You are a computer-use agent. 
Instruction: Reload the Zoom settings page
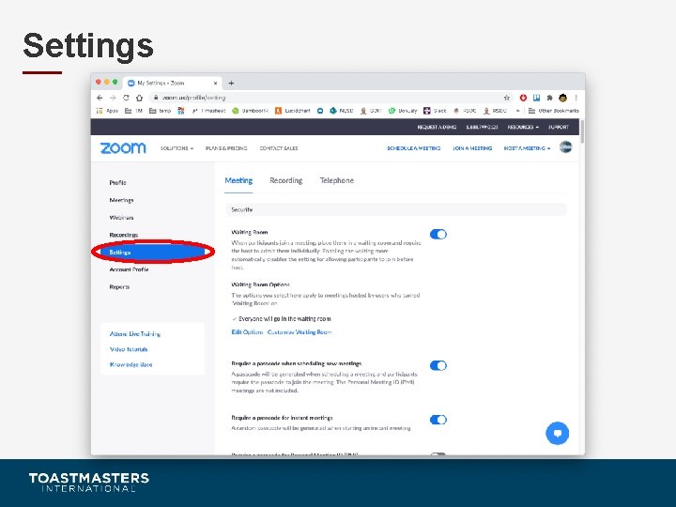[127, 98]
